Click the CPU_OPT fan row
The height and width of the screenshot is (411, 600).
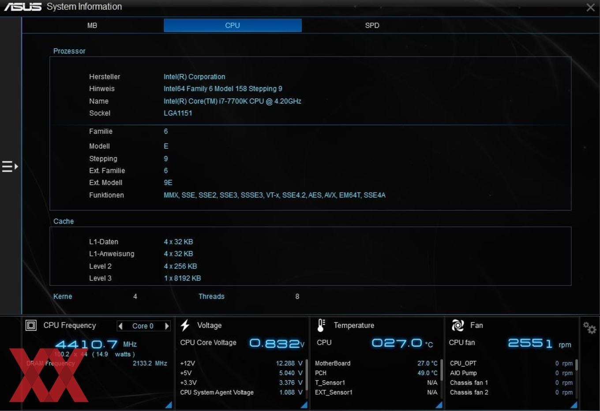(x=511, y=363)
